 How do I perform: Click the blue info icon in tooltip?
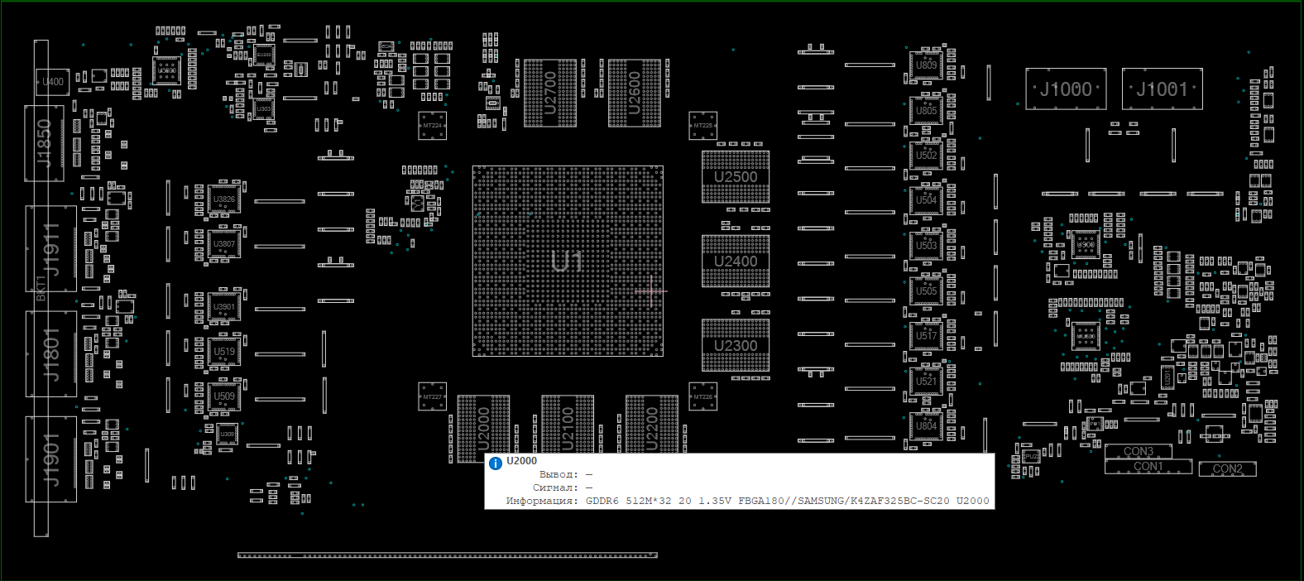pyautogui.click(x=495, y=463)
